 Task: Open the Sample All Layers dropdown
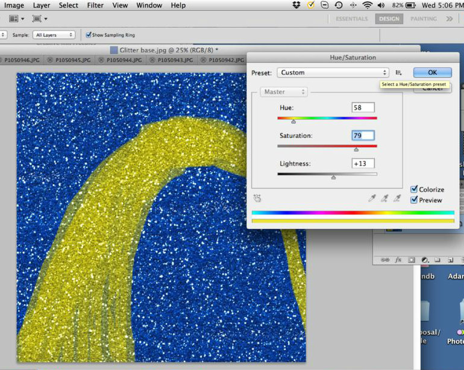tap(54, 35)
